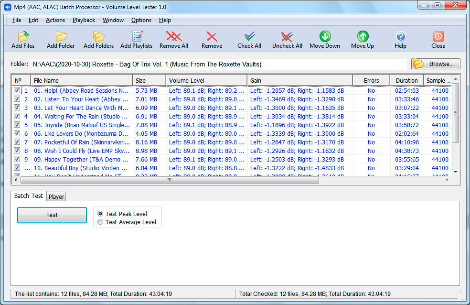
Task: Open the Window menu
Action: [113, 20]
